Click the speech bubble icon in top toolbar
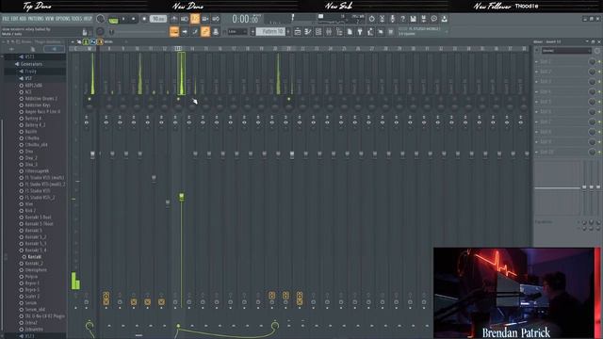The image size is (603, 339). coord(433,19)
